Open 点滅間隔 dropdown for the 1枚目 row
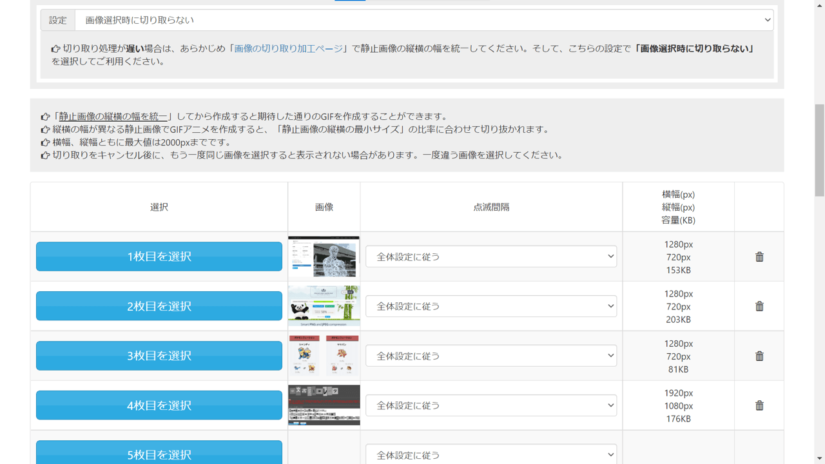825x464 pixels. pyautogui.click(x=491, y=256)
